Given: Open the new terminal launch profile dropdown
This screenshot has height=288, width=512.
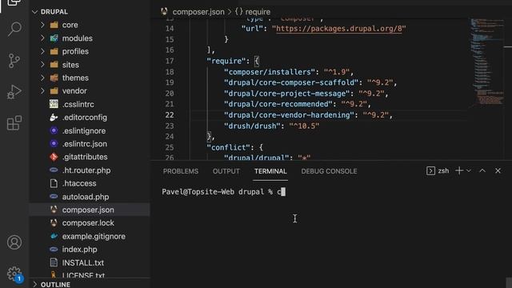Looking at the screenshot, I should [469, 170].
